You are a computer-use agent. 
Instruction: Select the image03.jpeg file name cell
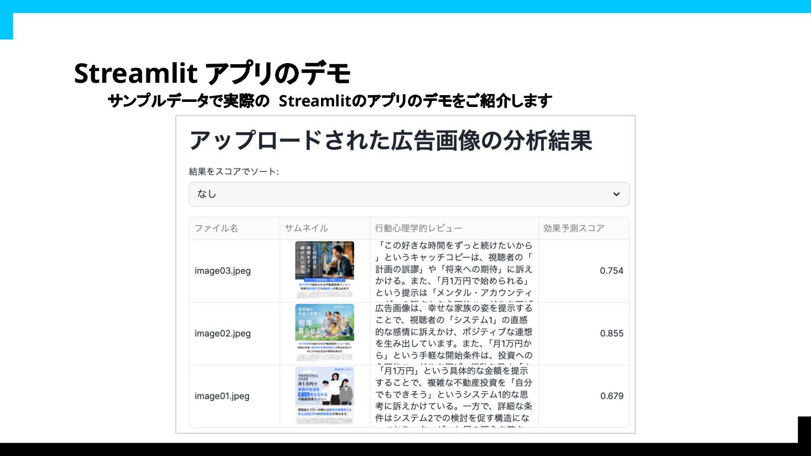coord(234,271)
